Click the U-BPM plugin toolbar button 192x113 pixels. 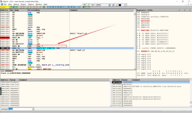(x=98, y=5)
